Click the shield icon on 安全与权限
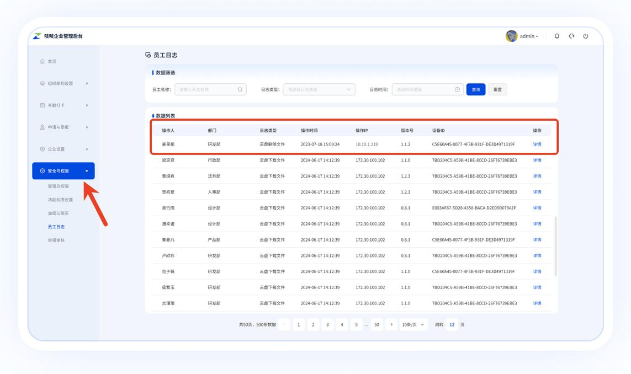Viewport: 631px width, 374px height. tap(43, 171)
